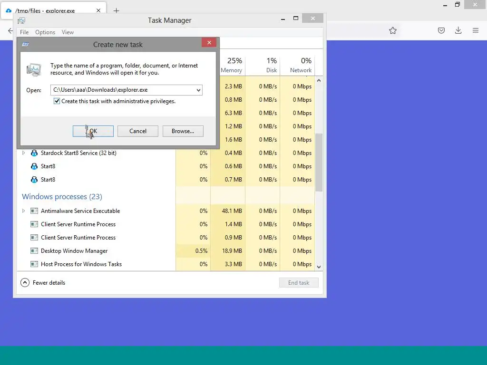Close the /tmp/files explorer.exe browser tab

(98, 10)
